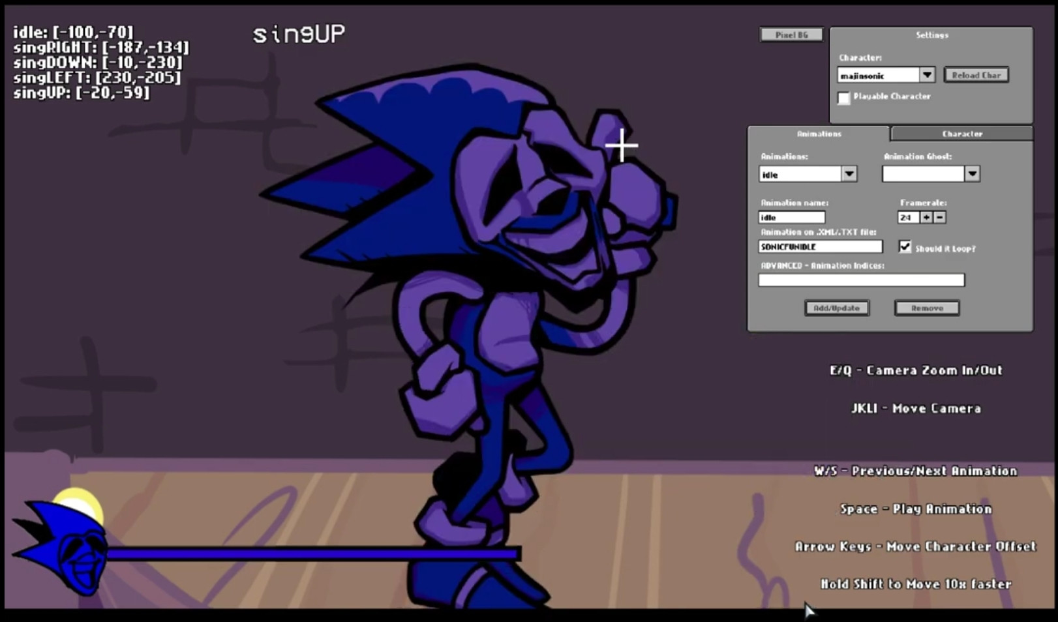Image resolution: width=1058 pixels, height=622 pixels.
Task: Click the Animation name input field
Action: 791,216
